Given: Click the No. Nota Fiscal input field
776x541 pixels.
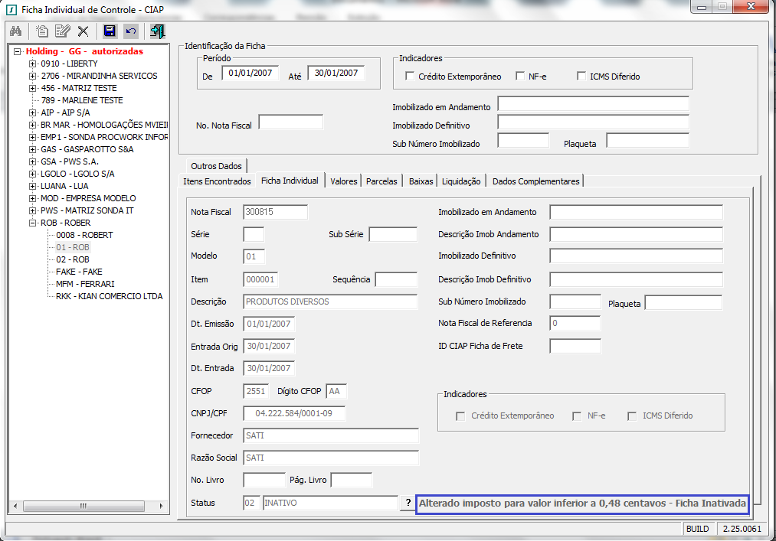Looking at the screenshot, I should click(290, 122).
